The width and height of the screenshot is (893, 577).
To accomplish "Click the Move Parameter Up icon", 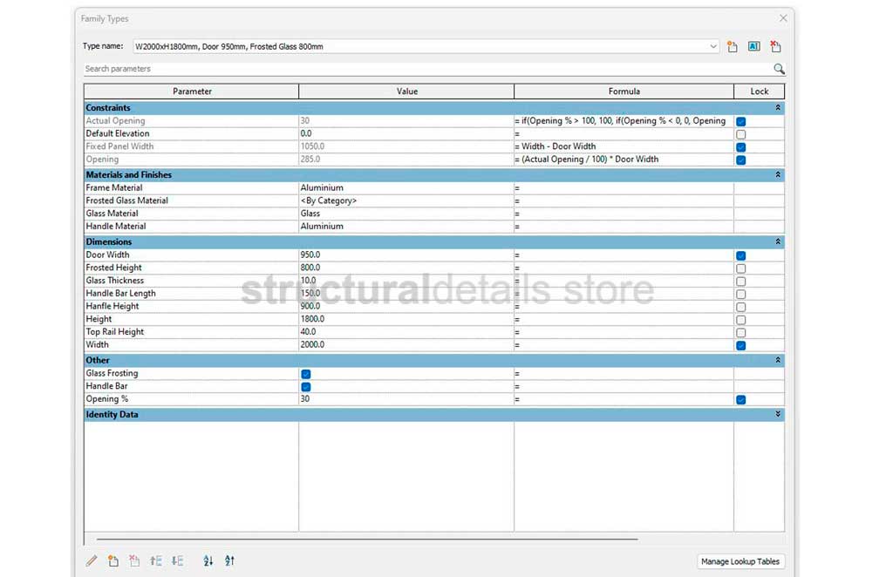I will pyautogui.click(x=156, y=561).
